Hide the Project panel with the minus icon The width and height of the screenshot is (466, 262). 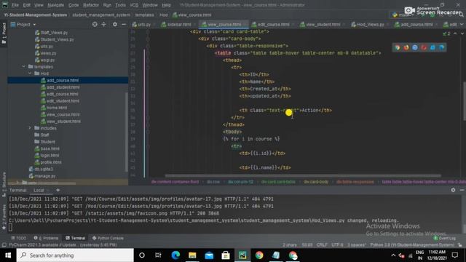124,24
